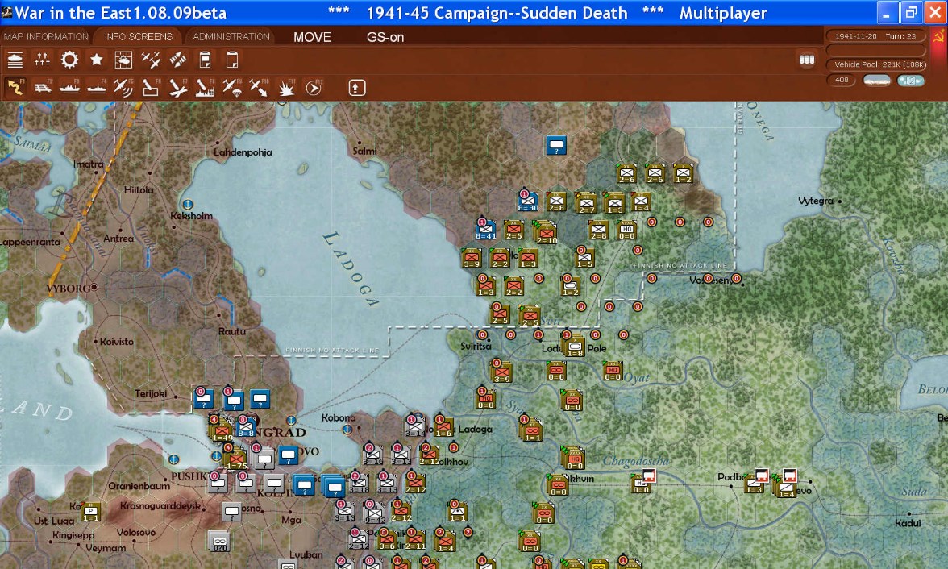Click the Oranienbaum town label
The height and width of the screenshot is (569, 948).
click(x=139, y=485)
